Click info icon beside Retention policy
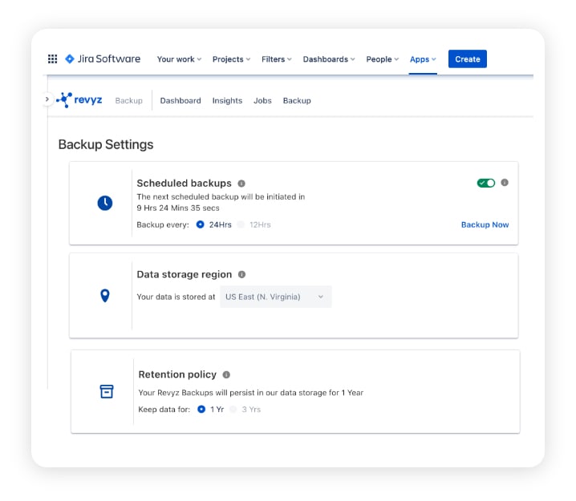 click(x=226, y=374)
